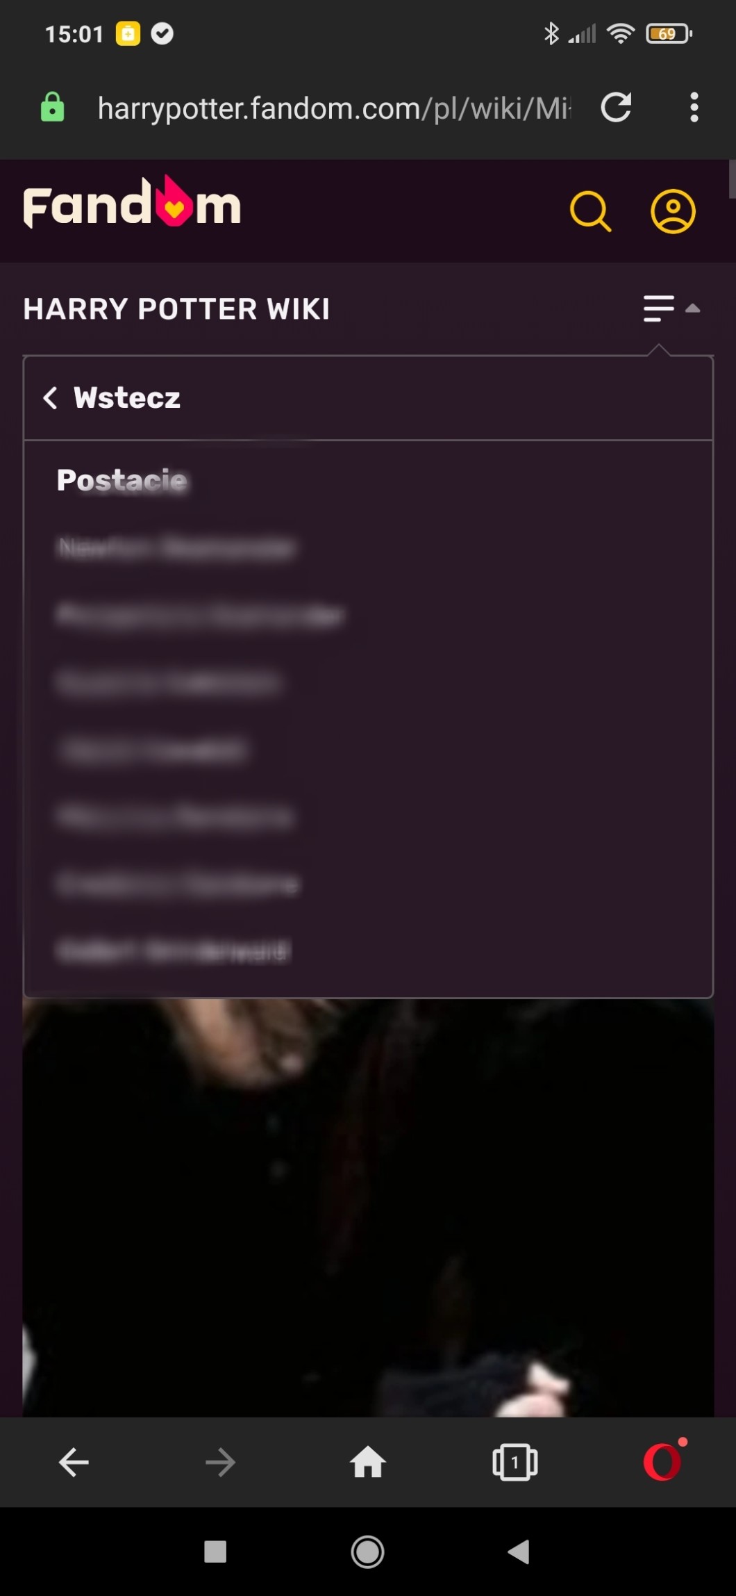Navigate back with browser left arrow
736x1596 pixels.
click(74, 1462)
